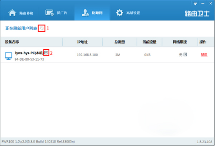This screenshot has width=215, height=146.
Task: Click the speed limit value 无
Action: (x=181, y=55)
